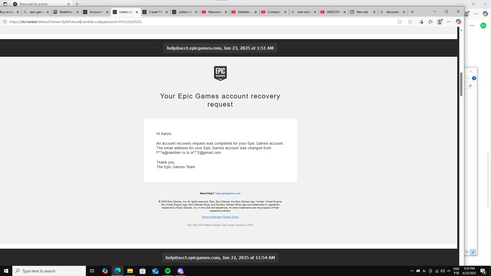Open a new tab with plus button
Viewport: 491px width, 276px height.
[x=412, y=12]
